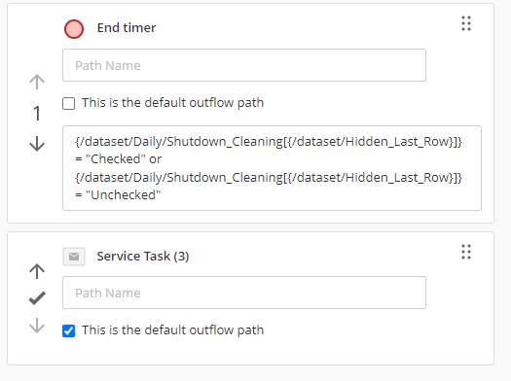Move the End timer path down with arrow
Screen dimensions: 511x381
click(37, 144)
